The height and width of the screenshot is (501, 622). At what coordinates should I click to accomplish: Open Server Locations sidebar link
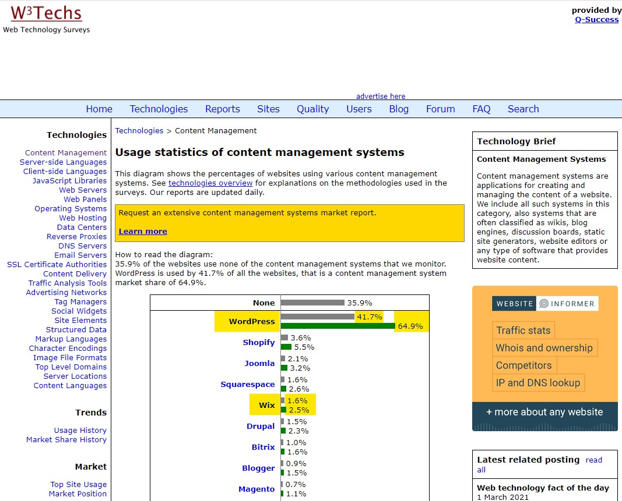[75, 376]
